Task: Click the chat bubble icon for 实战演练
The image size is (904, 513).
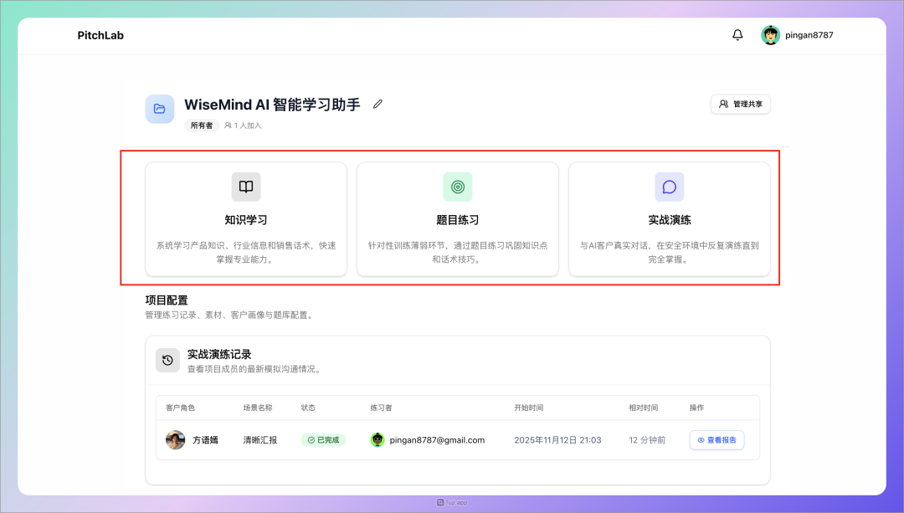Action: click(669, 187)
